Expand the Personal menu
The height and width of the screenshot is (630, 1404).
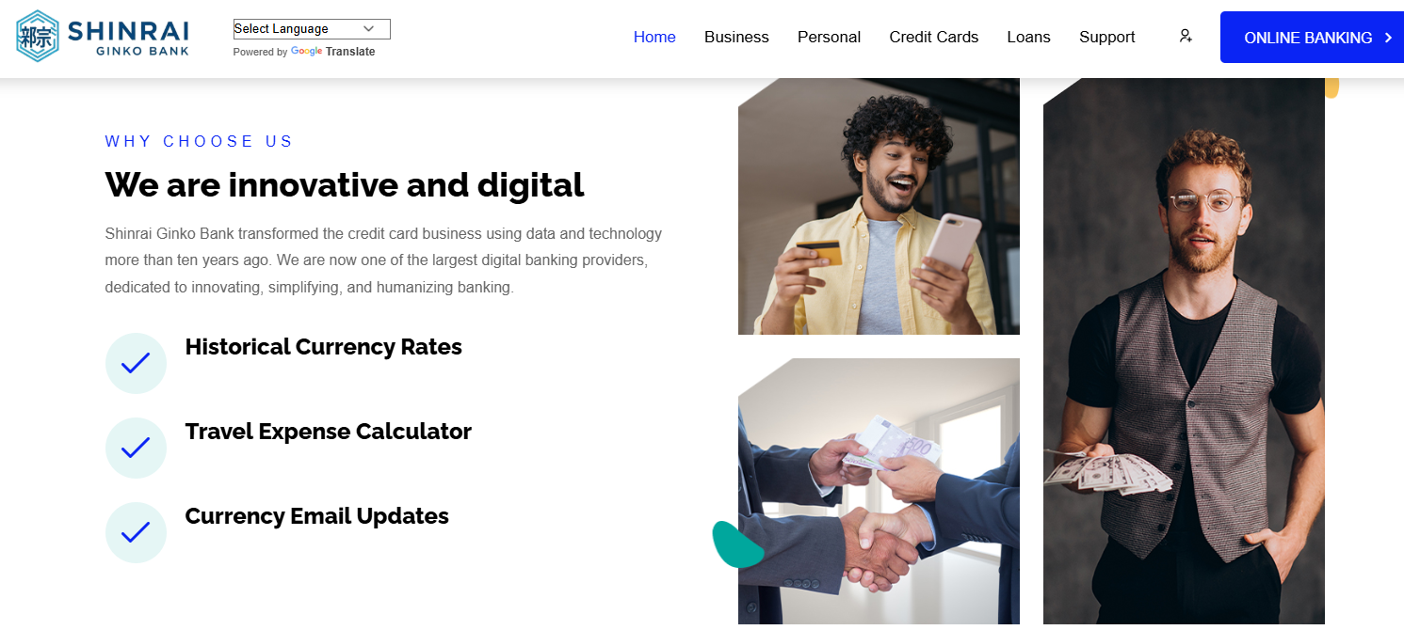(x=829, y=37)
